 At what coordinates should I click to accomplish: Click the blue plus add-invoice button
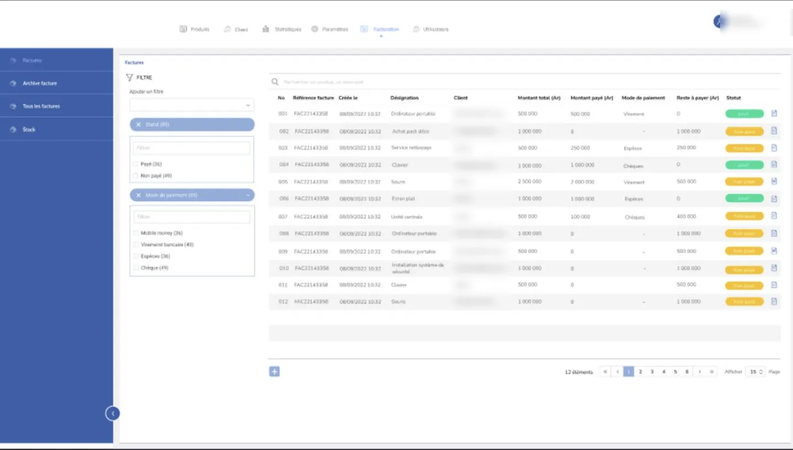pyautogui.click(x=274, y=371)
